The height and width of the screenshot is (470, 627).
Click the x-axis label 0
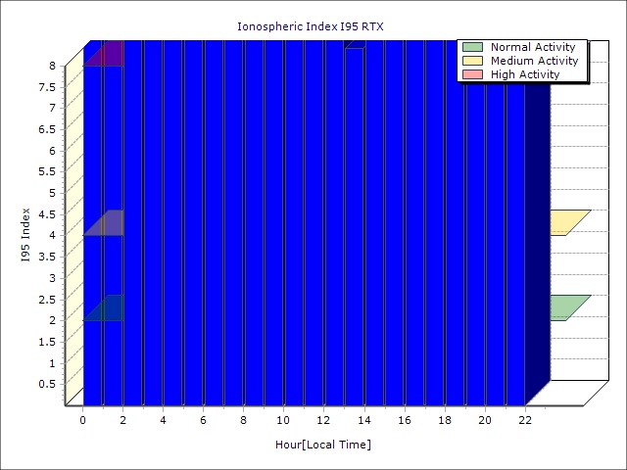click(x=82, y=420)
